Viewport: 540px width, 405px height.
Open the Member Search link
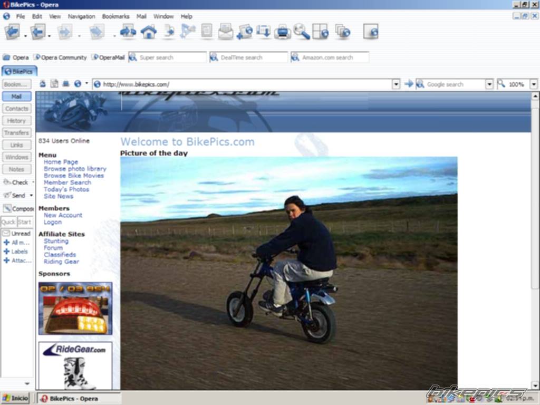click(67, 182)
